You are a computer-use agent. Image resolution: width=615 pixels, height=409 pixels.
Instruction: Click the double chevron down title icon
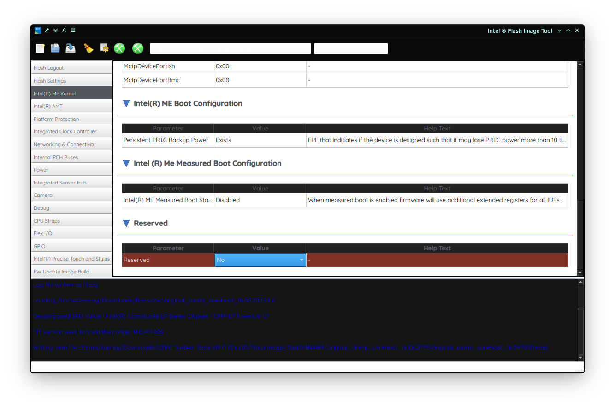[x=56, y=30]
